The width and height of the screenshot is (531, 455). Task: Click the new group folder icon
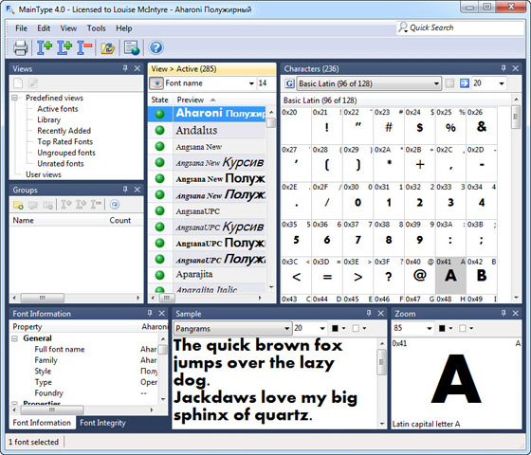click(18, 205)
